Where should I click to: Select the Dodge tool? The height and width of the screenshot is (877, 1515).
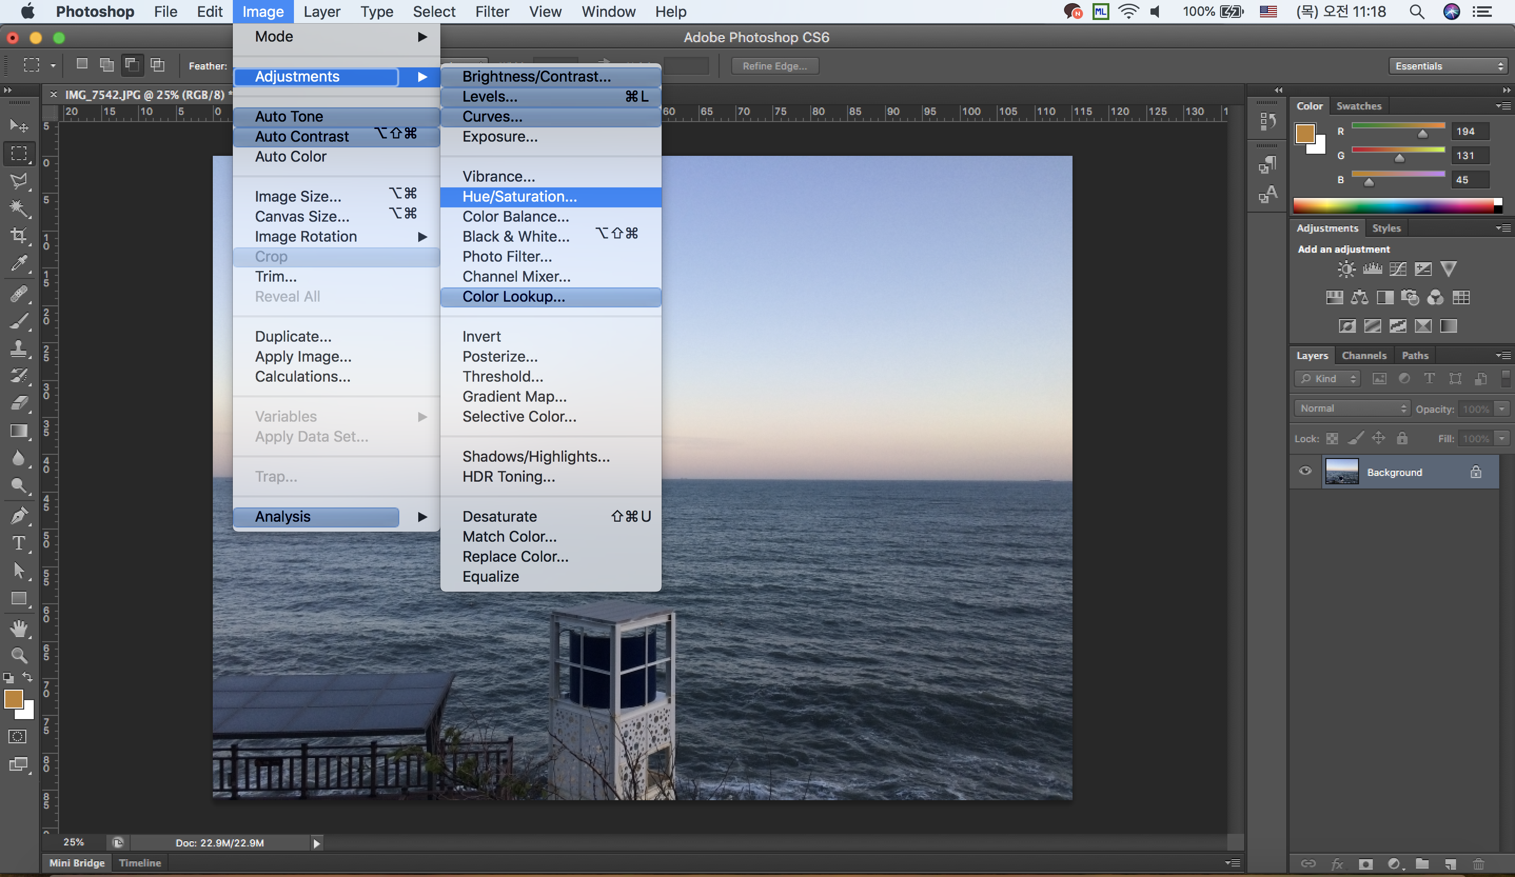(18, 485)
